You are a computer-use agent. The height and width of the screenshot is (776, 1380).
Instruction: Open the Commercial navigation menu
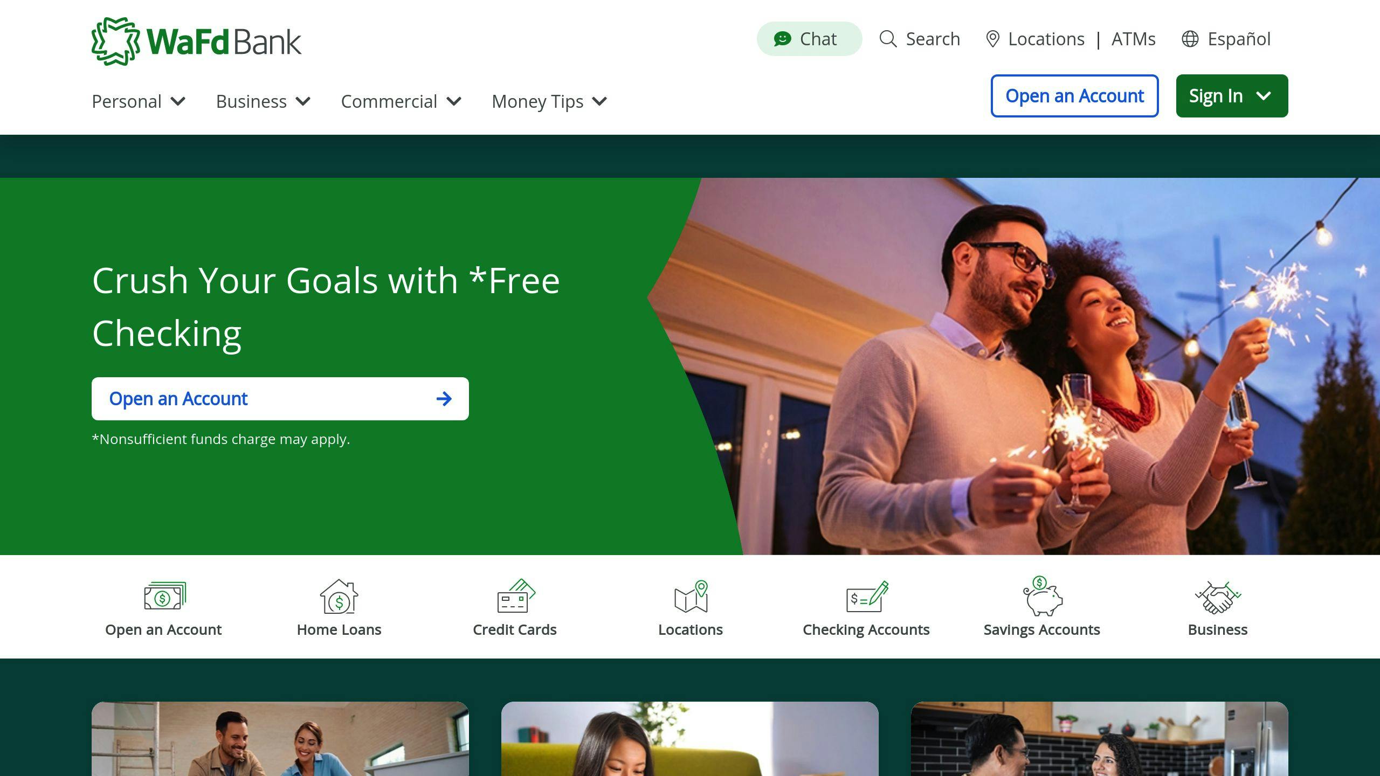(401, 101)
